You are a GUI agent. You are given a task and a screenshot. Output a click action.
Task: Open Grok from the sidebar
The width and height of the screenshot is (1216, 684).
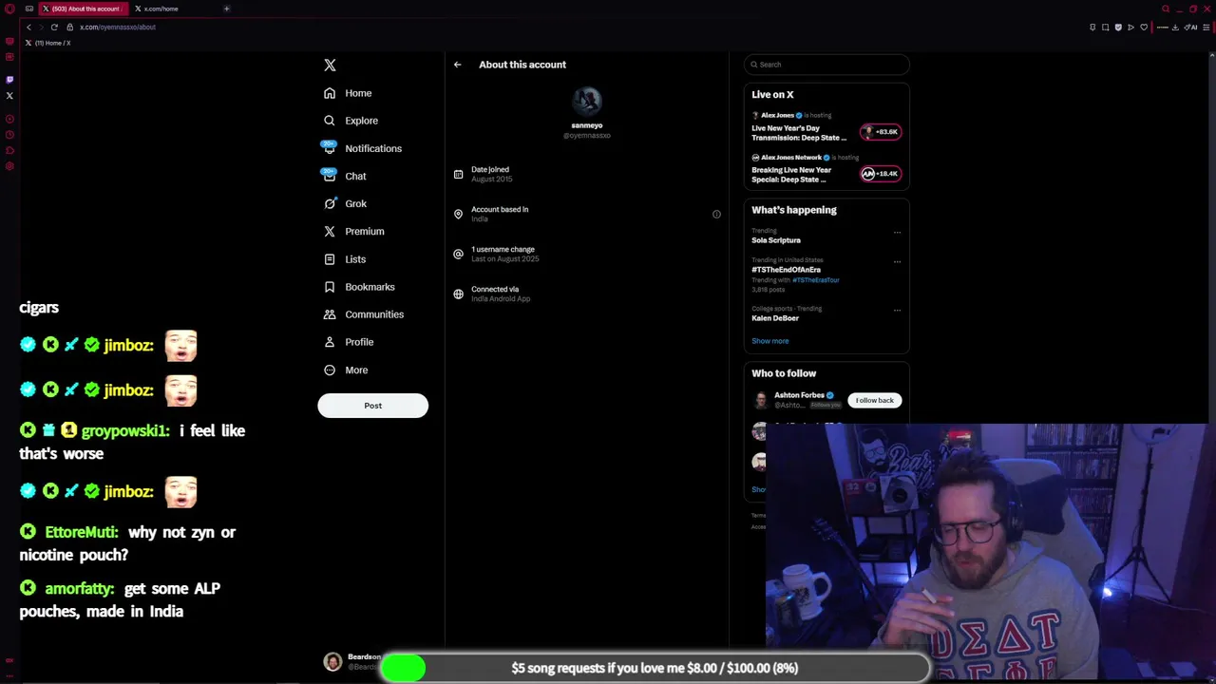coord(345,203)
